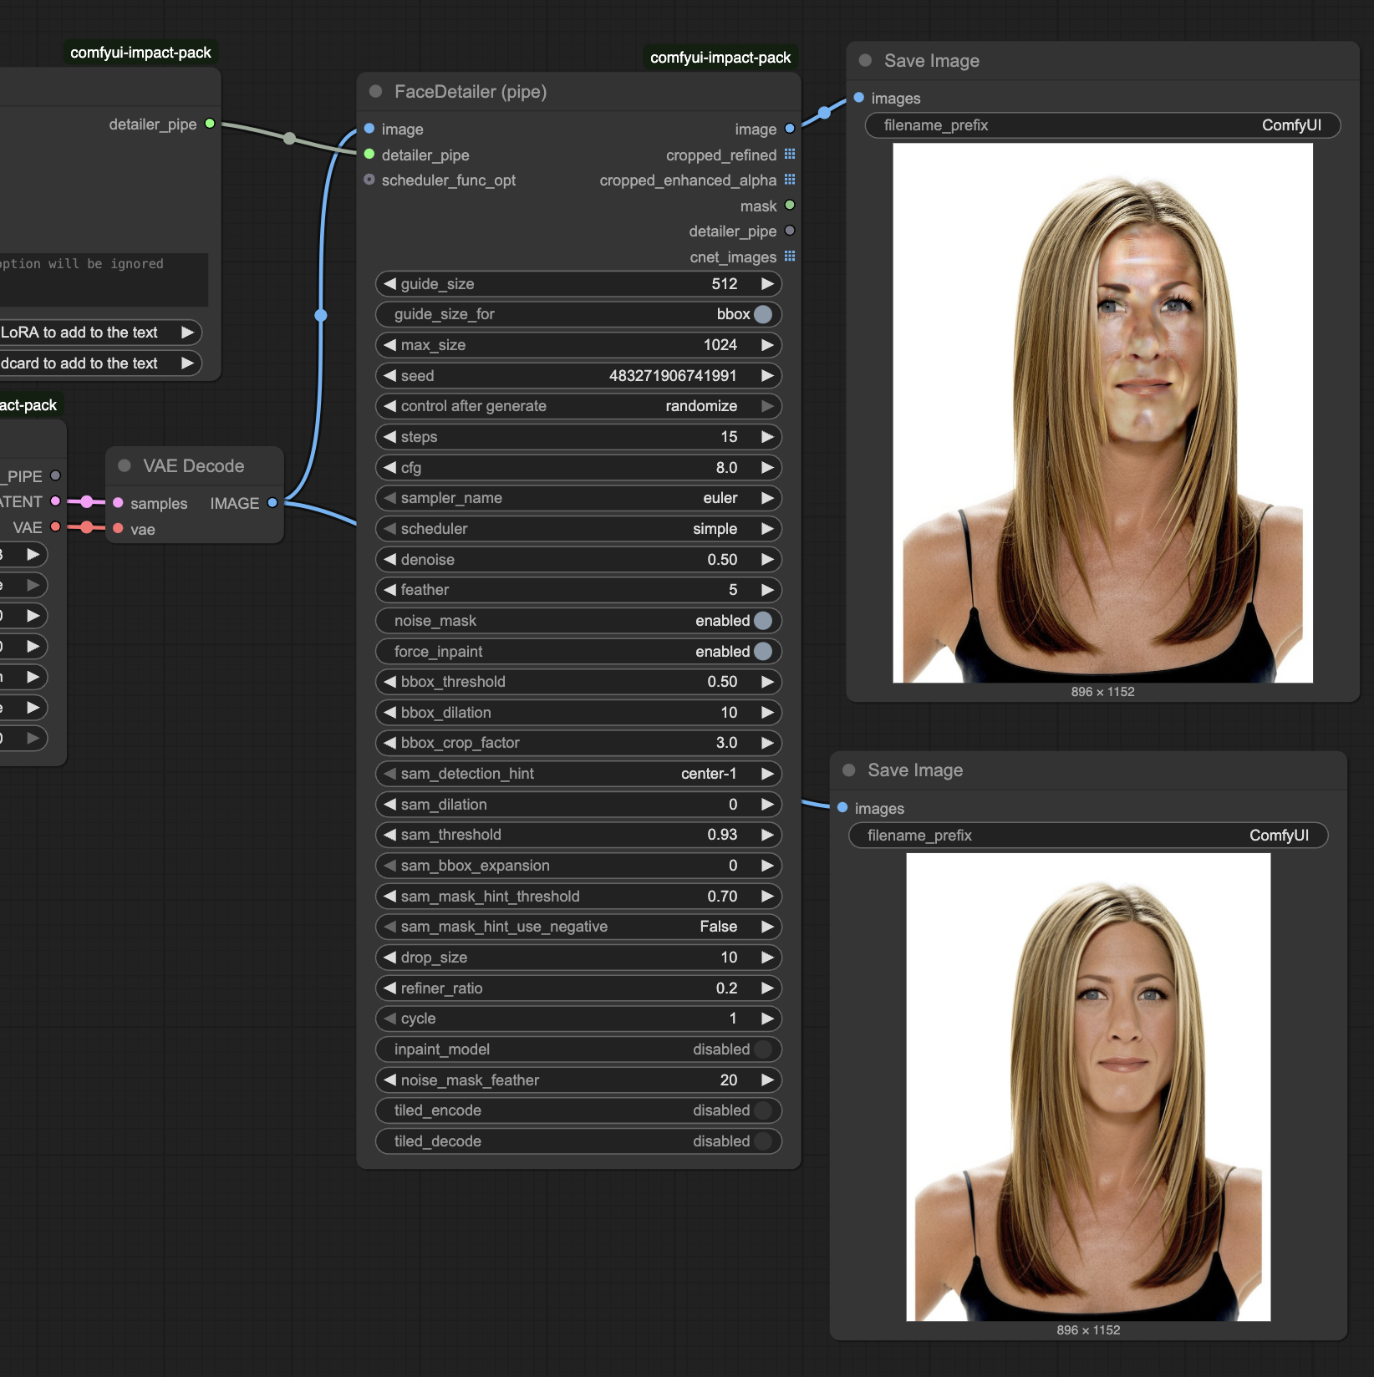The width and height of the screenshot is (1374, 1377).
Task: Click detailer_pipe output socket on left node
Action: [x=210, y=124]
